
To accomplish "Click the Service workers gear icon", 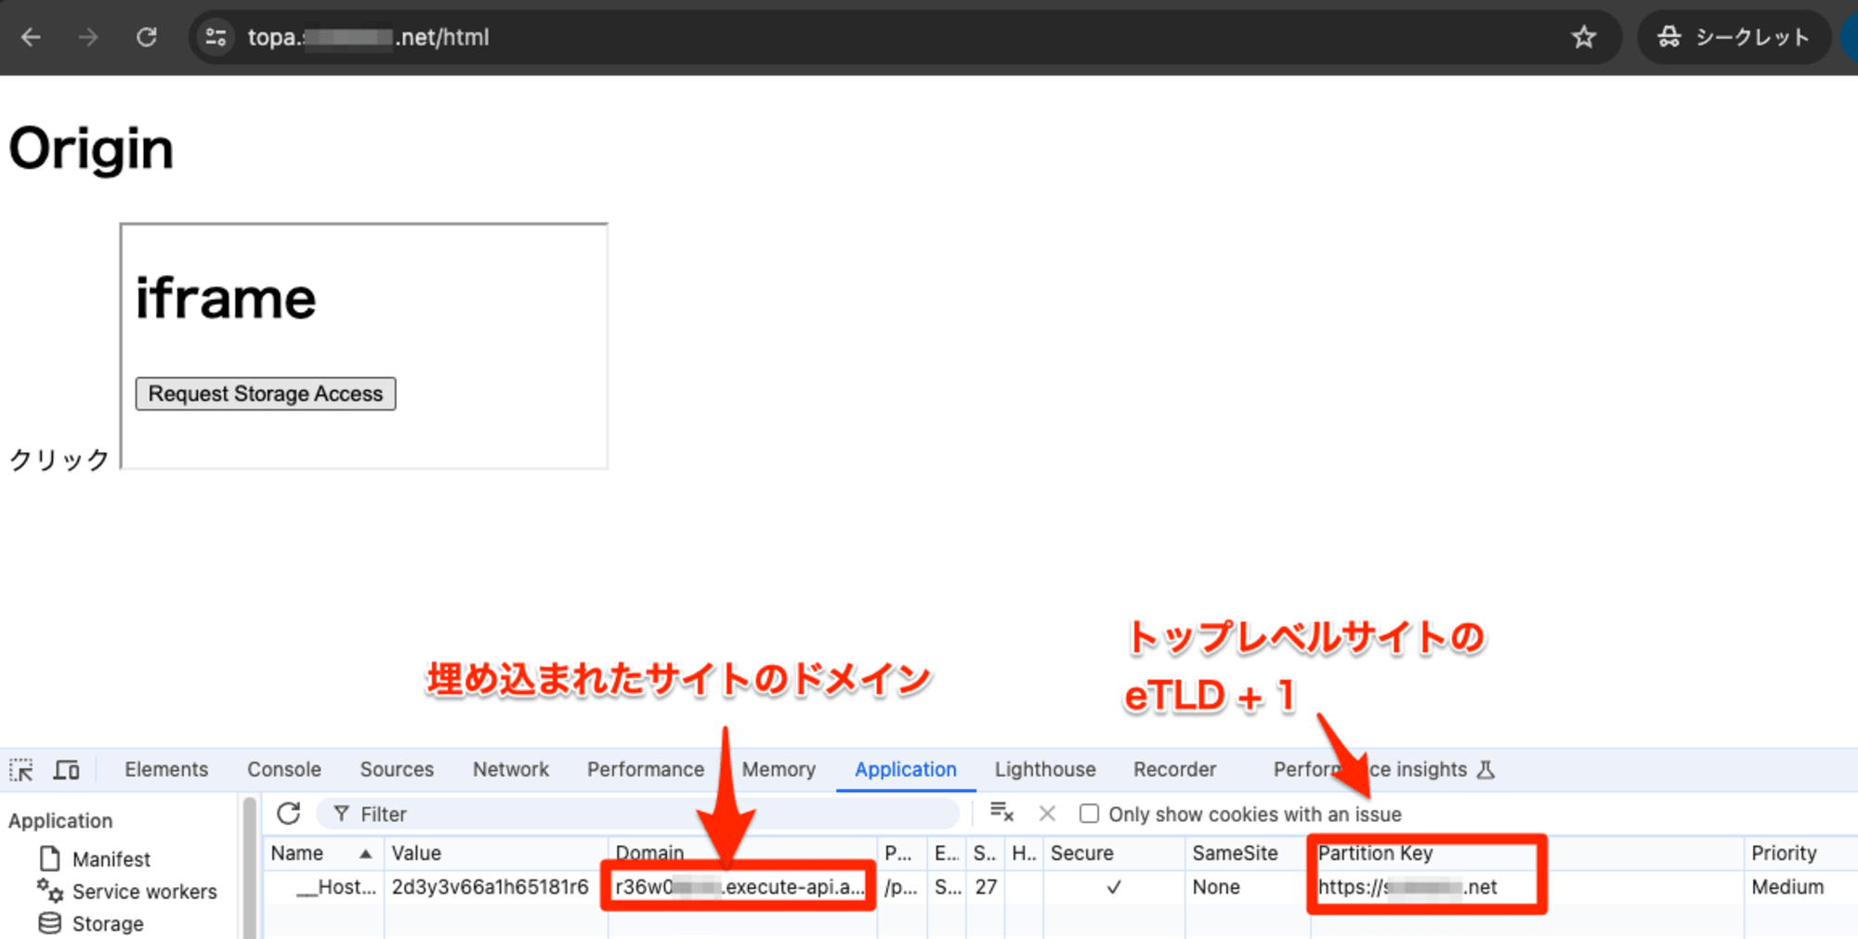I will pos(50,891).
